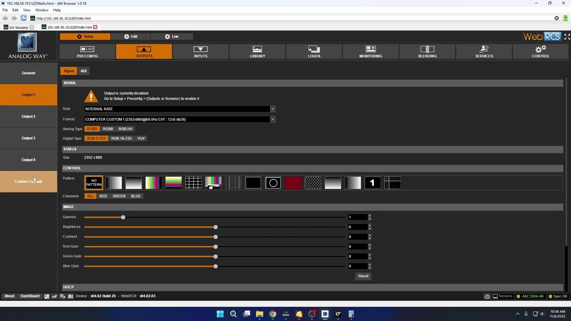Image resolution: width=571 pixels, height=321 pixels.
Task: Select the vertical burst lines pattern
Action: (233, 183)
